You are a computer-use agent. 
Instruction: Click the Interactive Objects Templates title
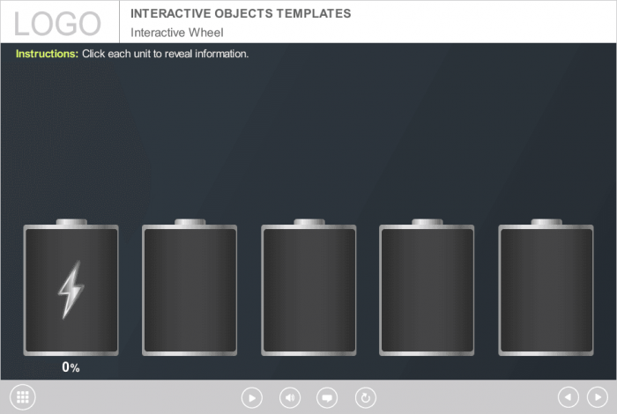[241, 14]
